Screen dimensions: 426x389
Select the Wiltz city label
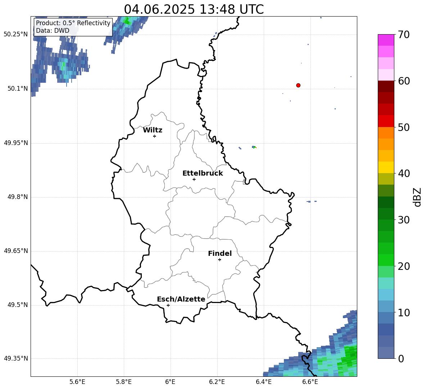(x=153, y=130)
